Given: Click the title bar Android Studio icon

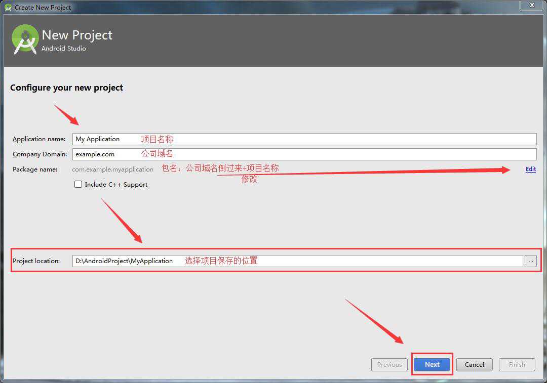Looking at the screenshot, I should point(8,7).
